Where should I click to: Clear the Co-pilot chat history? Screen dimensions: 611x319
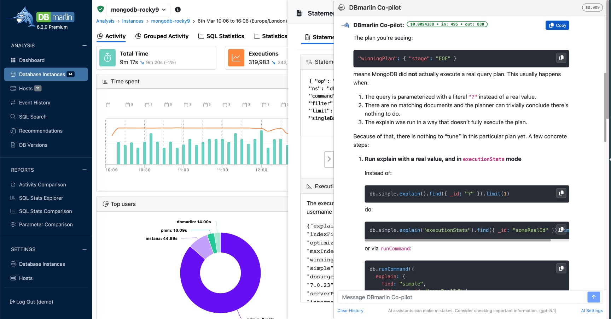click(x=350, y=311)
